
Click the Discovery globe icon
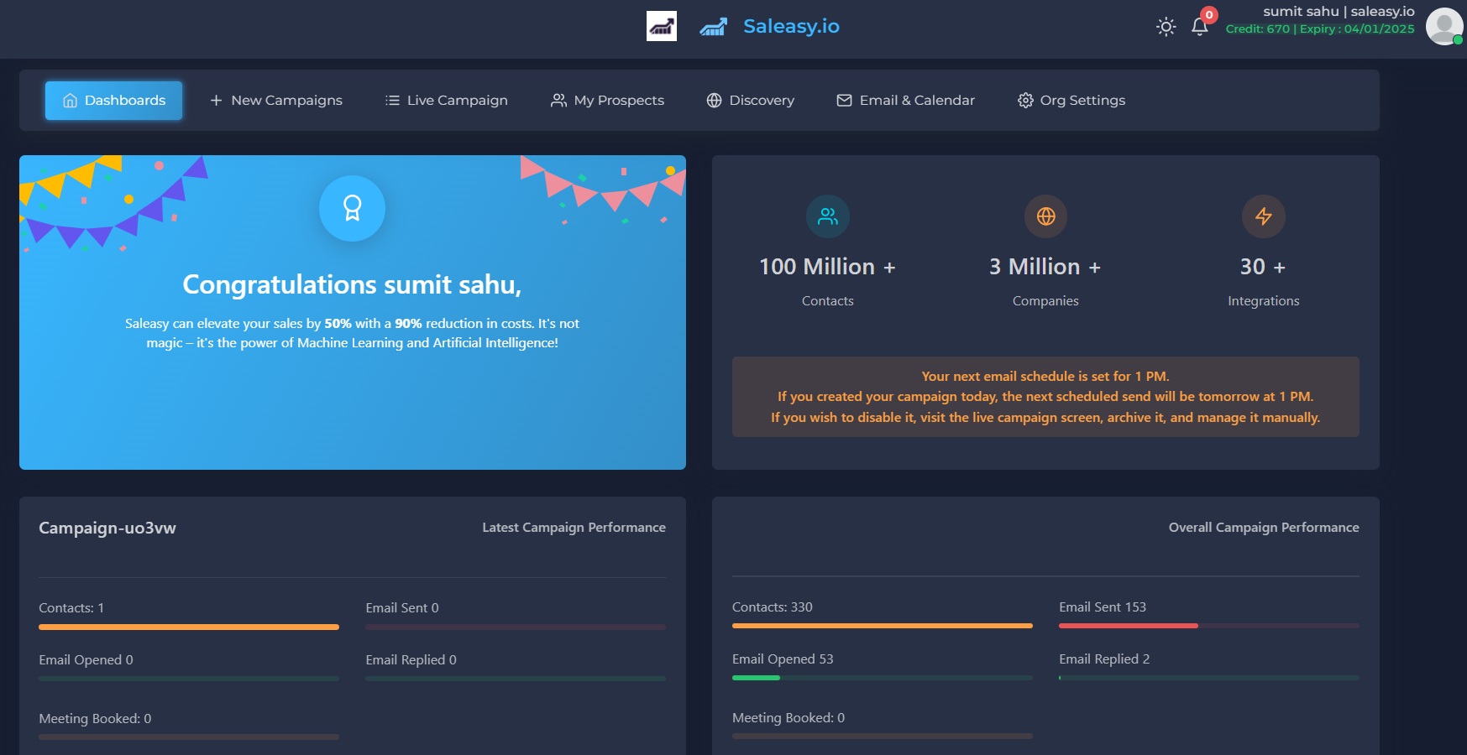(x=715, y=101)
